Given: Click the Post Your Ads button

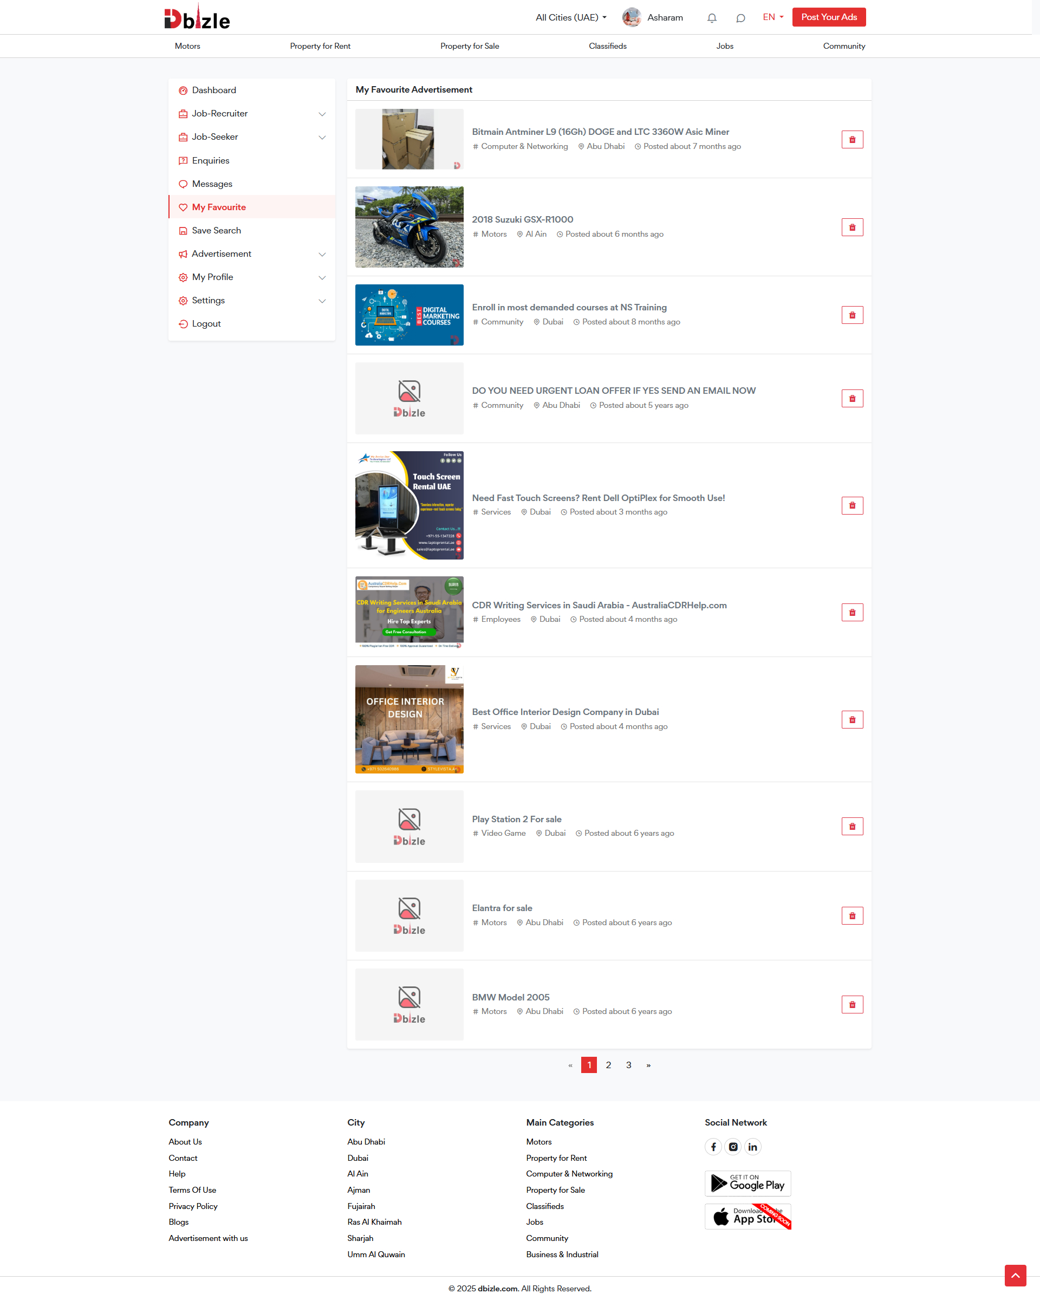Looking at the screenshot, I should (828, 17).
